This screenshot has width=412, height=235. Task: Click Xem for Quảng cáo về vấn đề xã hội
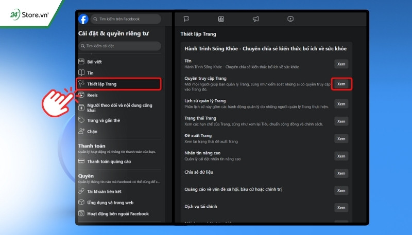(x=341, y=190)
